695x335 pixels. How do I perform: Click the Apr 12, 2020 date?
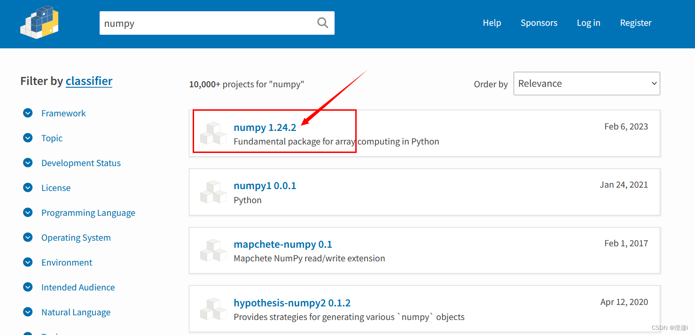[624, 302]
